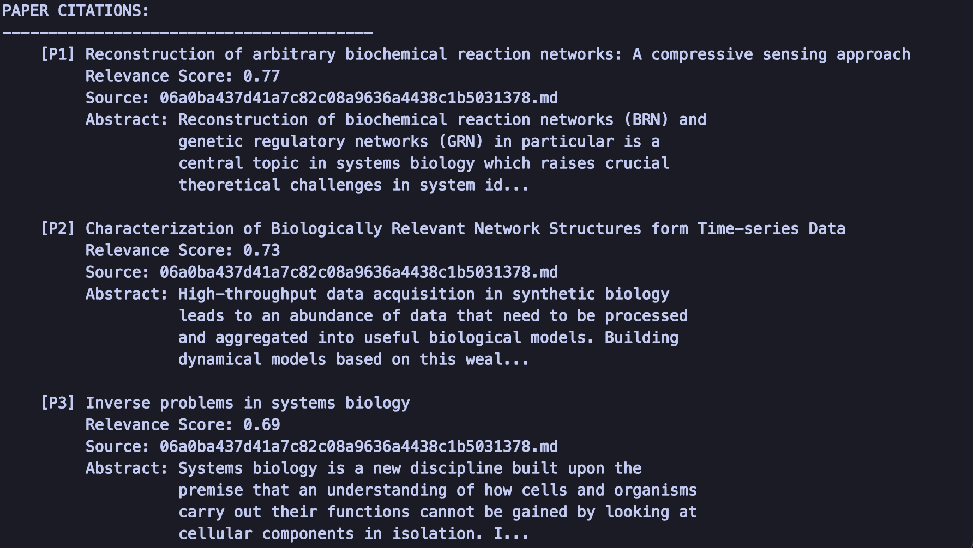The image size is (973, 548).
Task: Select the [P2] citation tag
Action: pyautogui.click(x=57, y=229)
